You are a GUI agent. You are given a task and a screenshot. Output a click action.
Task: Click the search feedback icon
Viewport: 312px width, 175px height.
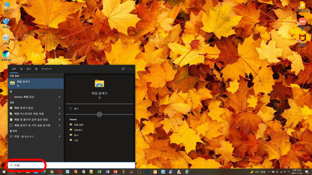(x=123, y=69)
